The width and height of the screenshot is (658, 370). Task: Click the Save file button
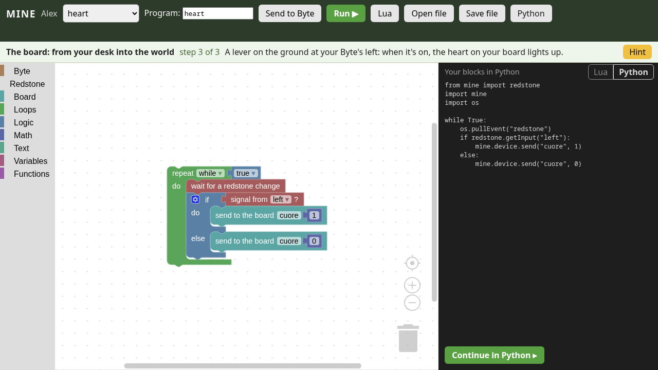pos(482,13)
